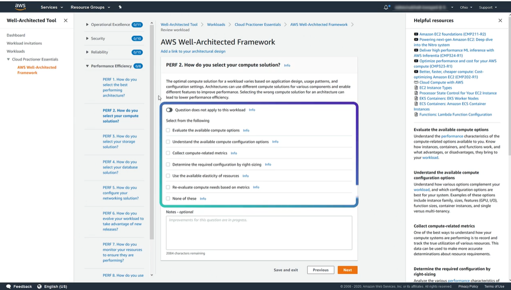Viewport: 511px width, 290px height.
Task: Click video icon beside Amazon EC2 foundations link
Action: tap(416, 34)
